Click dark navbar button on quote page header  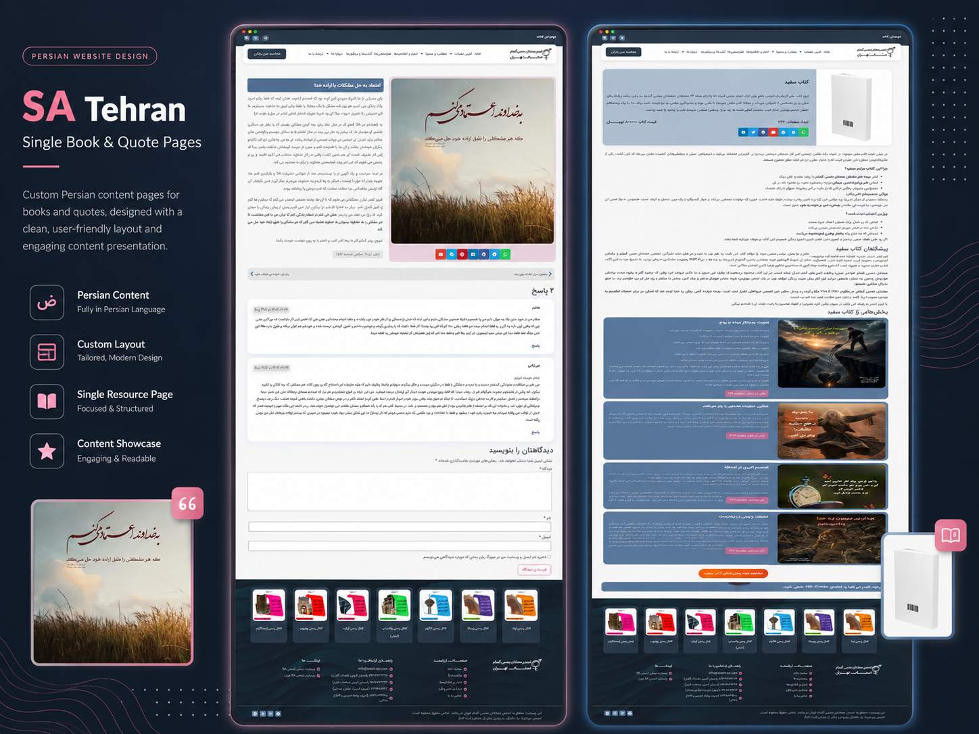[x=266, y=53]
